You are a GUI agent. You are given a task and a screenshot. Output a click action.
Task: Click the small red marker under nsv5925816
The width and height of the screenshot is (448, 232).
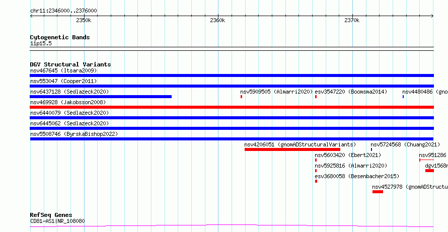316,171
